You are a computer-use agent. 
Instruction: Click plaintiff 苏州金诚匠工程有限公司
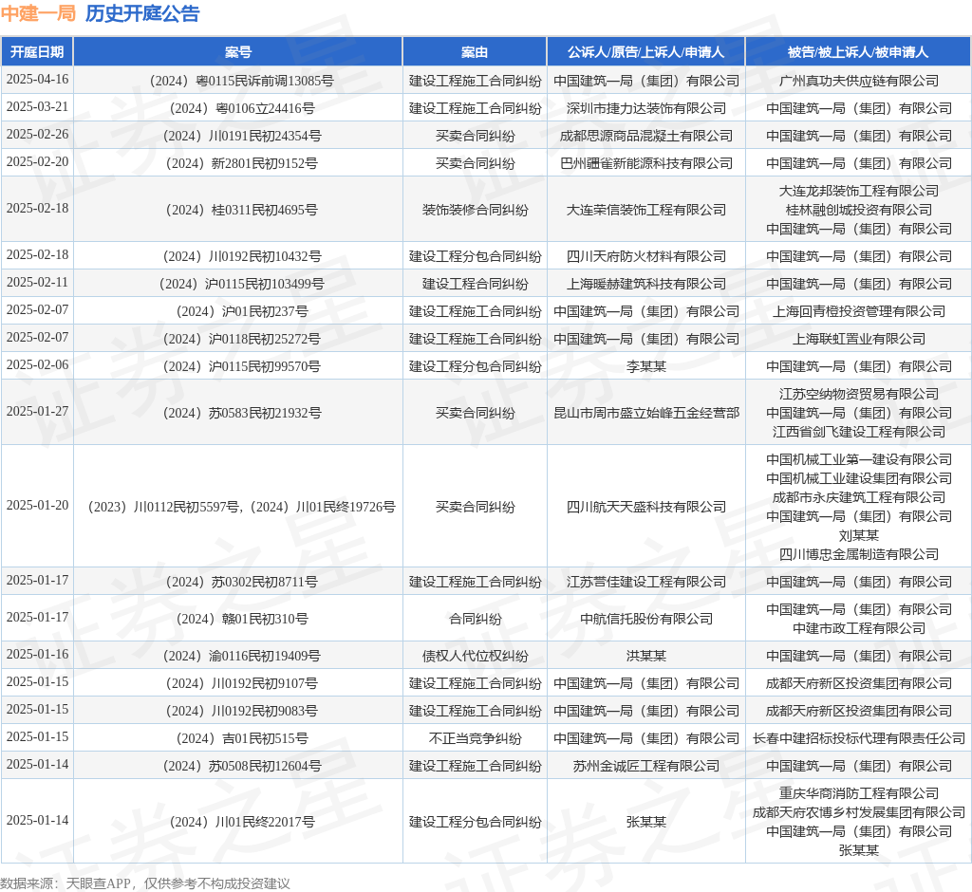click(x=645, y=766)
